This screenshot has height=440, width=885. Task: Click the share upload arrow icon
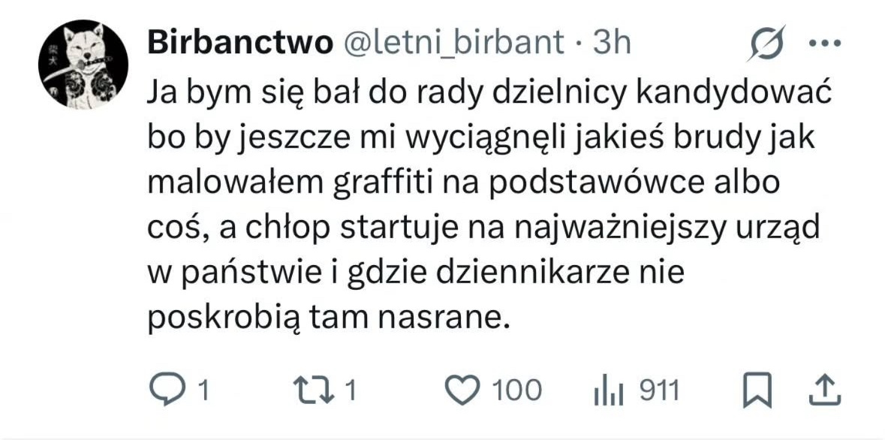click(823, 390)
